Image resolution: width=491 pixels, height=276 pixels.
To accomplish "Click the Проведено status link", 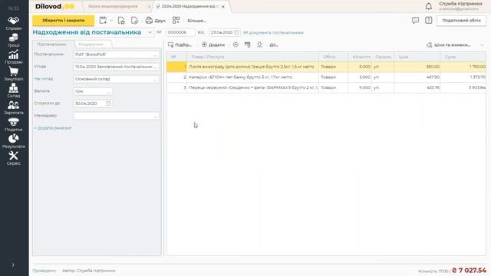I will tap(44, 271).
